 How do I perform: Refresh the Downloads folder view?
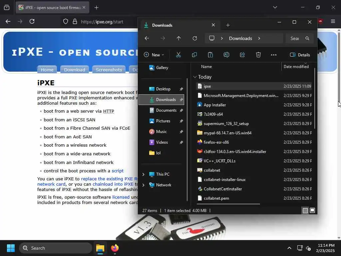(x=194, y=38)
